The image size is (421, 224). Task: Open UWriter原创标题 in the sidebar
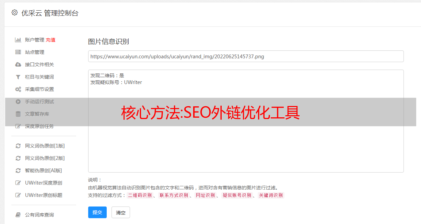(x=44, y=195)
